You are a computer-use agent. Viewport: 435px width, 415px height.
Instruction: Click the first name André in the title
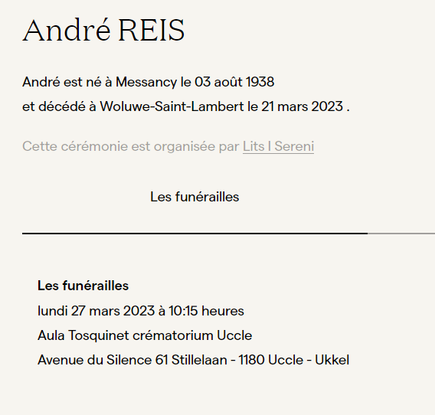(66, 30)
